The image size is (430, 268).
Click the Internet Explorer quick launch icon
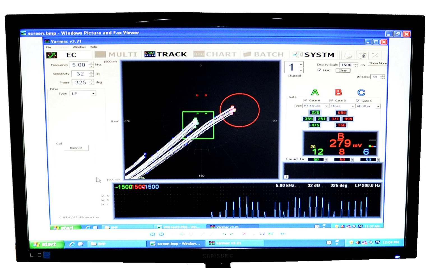click(x=72, y=244)
